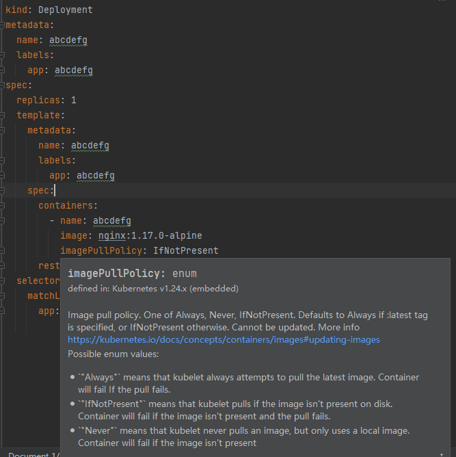The width and height of the screenshot is (456, 457).
Task: Click 'abcdefg' in the container name line
Action: (112, 220)
